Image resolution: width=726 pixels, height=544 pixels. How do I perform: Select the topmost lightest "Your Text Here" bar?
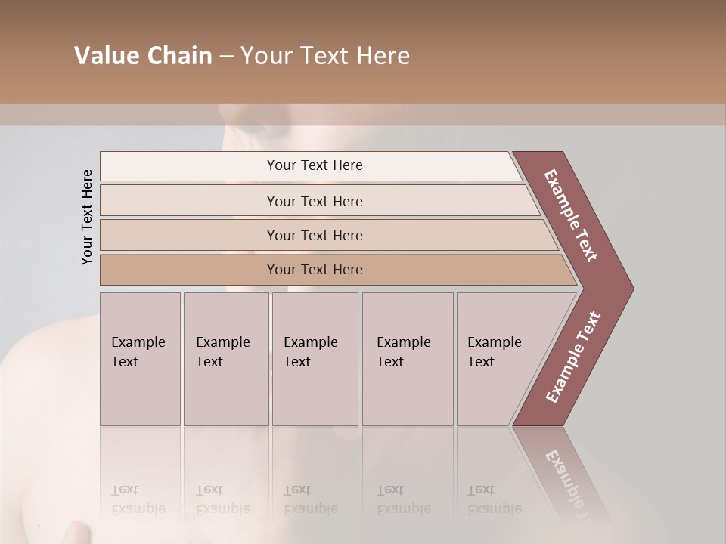(314, 165)
